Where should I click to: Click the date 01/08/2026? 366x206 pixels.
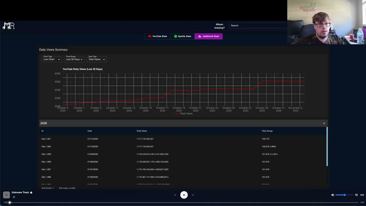click(93, 162)
